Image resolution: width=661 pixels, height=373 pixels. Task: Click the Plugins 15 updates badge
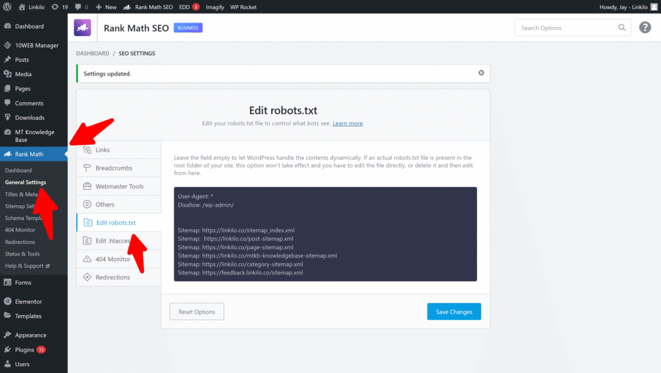pyautogui.click(x=41, y=349)
